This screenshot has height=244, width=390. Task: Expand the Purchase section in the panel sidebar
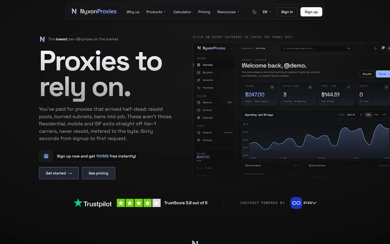pyautogui.click(x=215, y=88)
